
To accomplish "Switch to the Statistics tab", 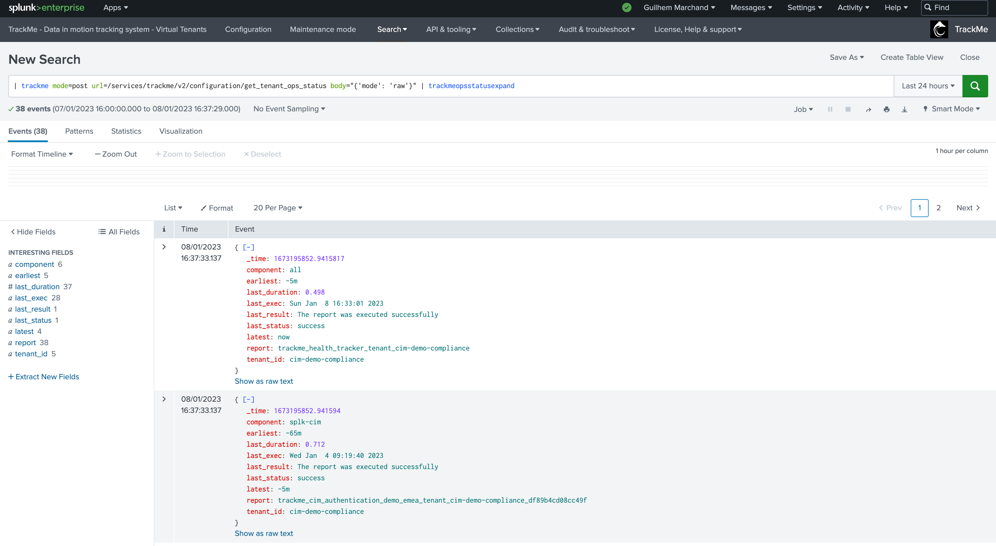I will click(126, 131).
